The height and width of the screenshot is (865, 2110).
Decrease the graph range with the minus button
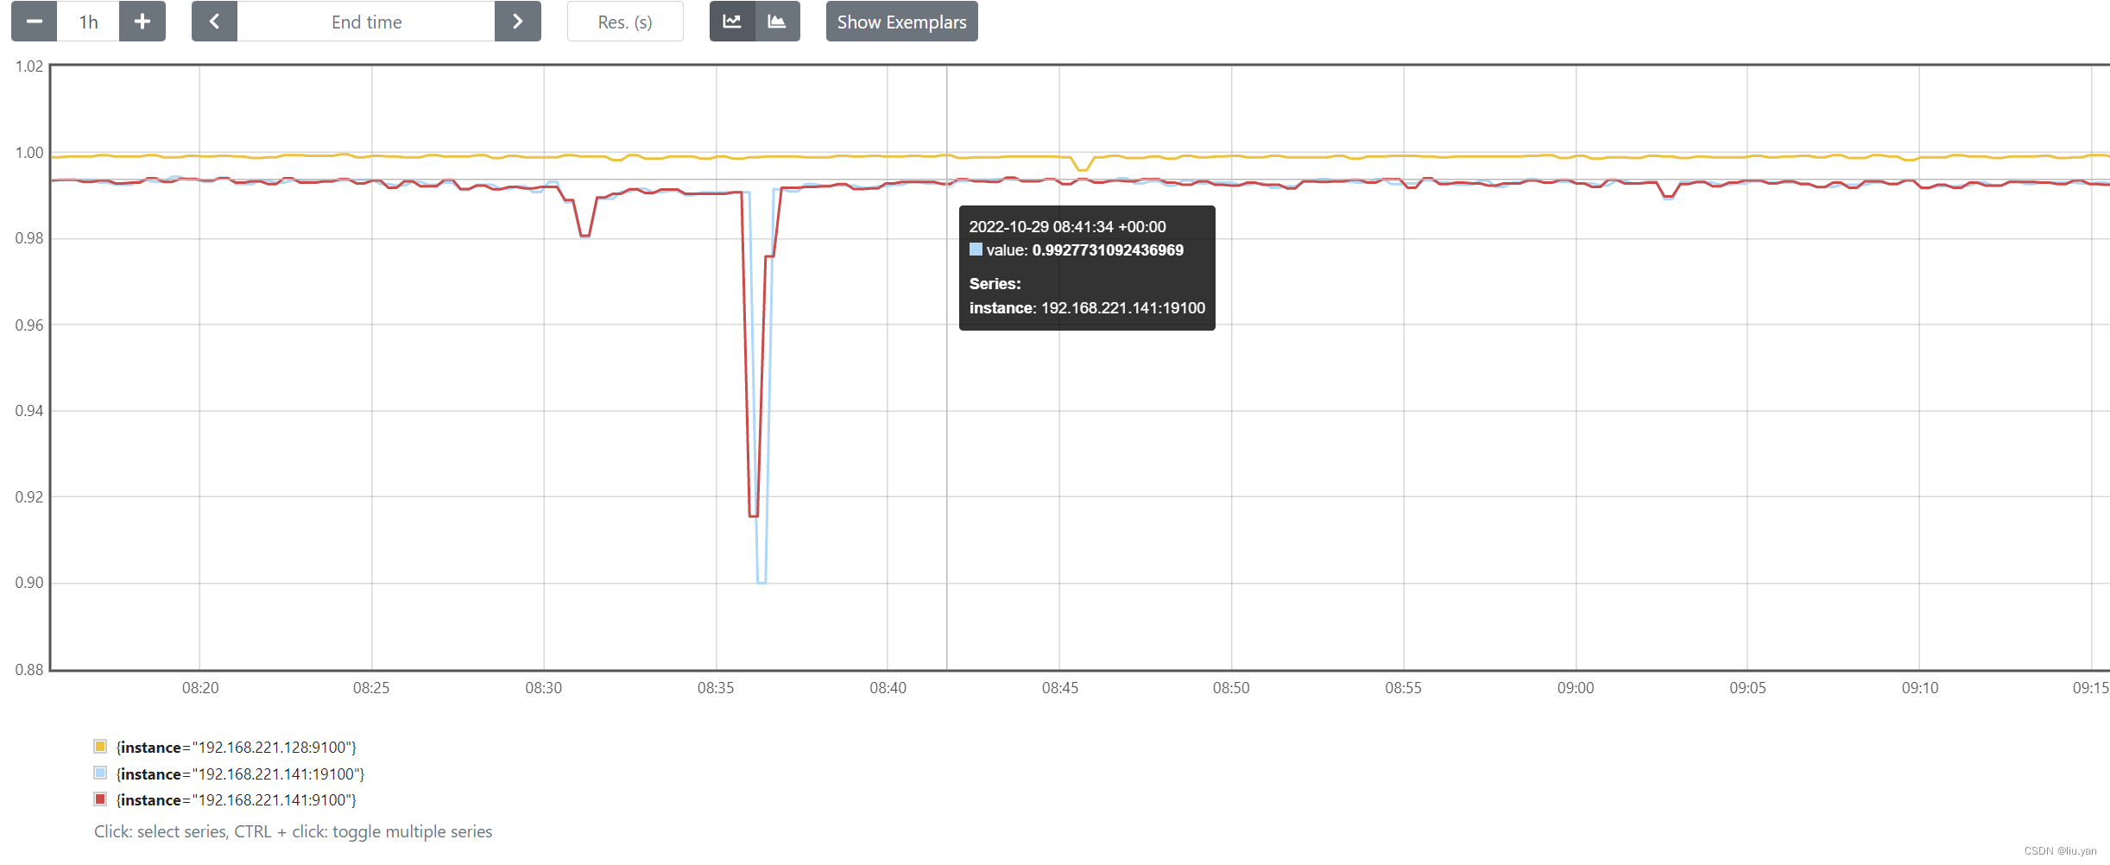pyautogui.click(x=35, y=22)
